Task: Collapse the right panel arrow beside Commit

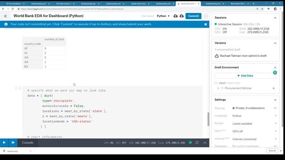Action: [x=206, y=16]
